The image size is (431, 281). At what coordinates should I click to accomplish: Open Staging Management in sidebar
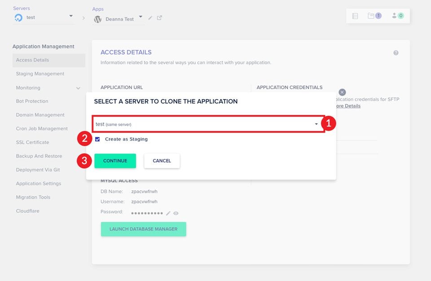coord(40,74)
